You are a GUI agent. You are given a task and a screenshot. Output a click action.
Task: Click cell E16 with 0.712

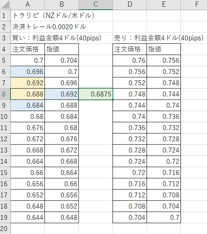click(164, 184)
